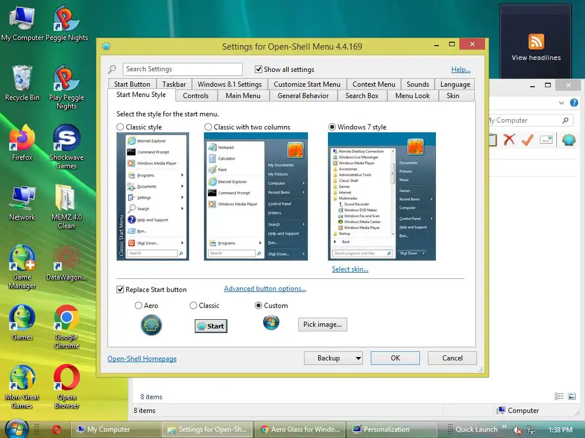Launch Play Peggle Nights shortcut
Screen dimensions: 585x438
pos(66,87)
